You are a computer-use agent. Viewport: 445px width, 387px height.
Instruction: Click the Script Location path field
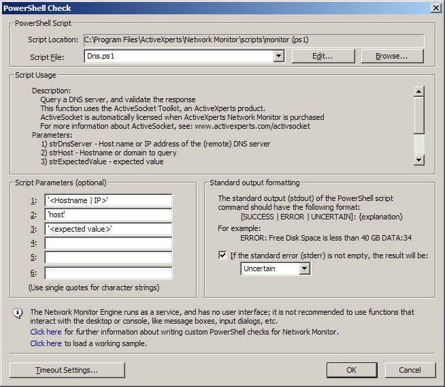click(254, 40)
